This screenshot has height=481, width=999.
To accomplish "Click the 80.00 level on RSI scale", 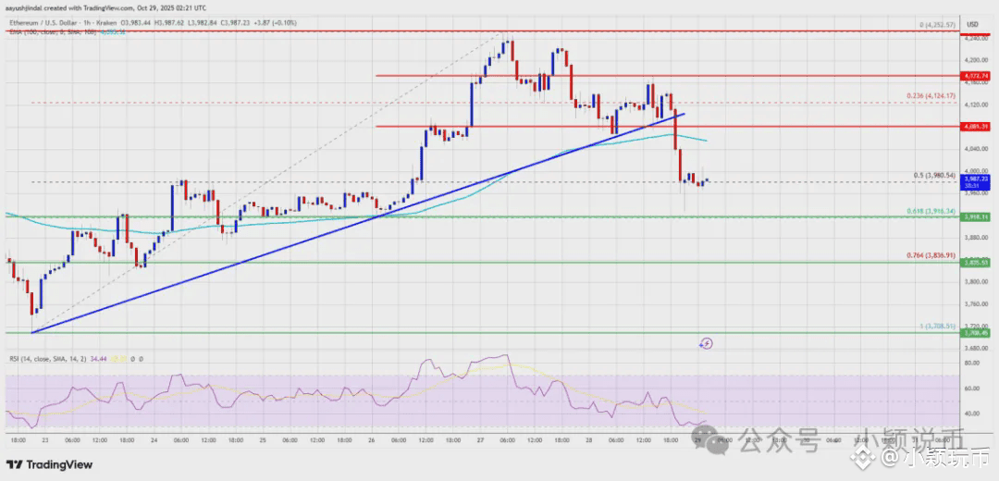I will tap(971, 364).
